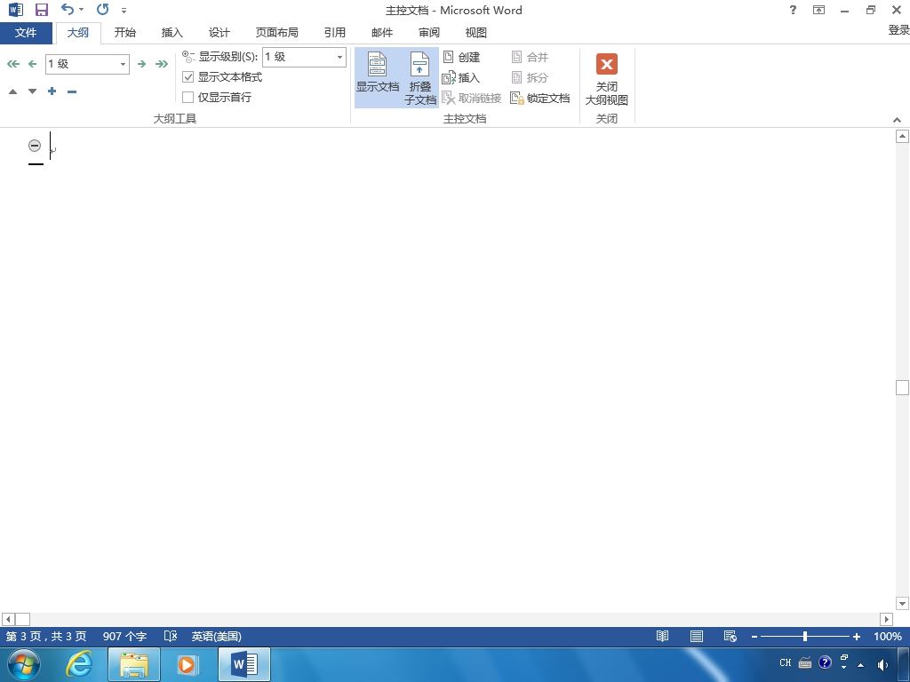Save document with quick access save icon
The height and width of the screenshot is (682, 910).
pos(42,9)
